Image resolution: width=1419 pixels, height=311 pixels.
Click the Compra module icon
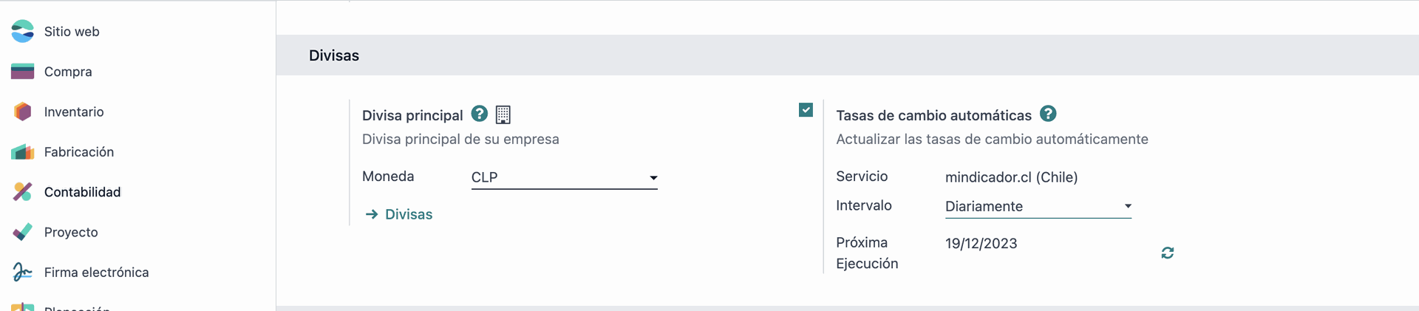(x=23, y=72)
